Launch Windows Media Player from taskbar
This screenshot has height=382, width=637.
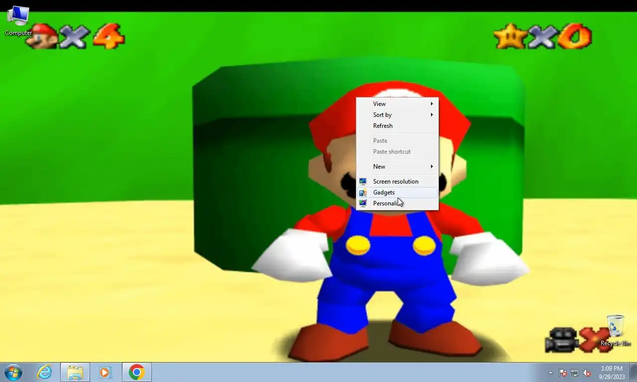pos(106,372)
